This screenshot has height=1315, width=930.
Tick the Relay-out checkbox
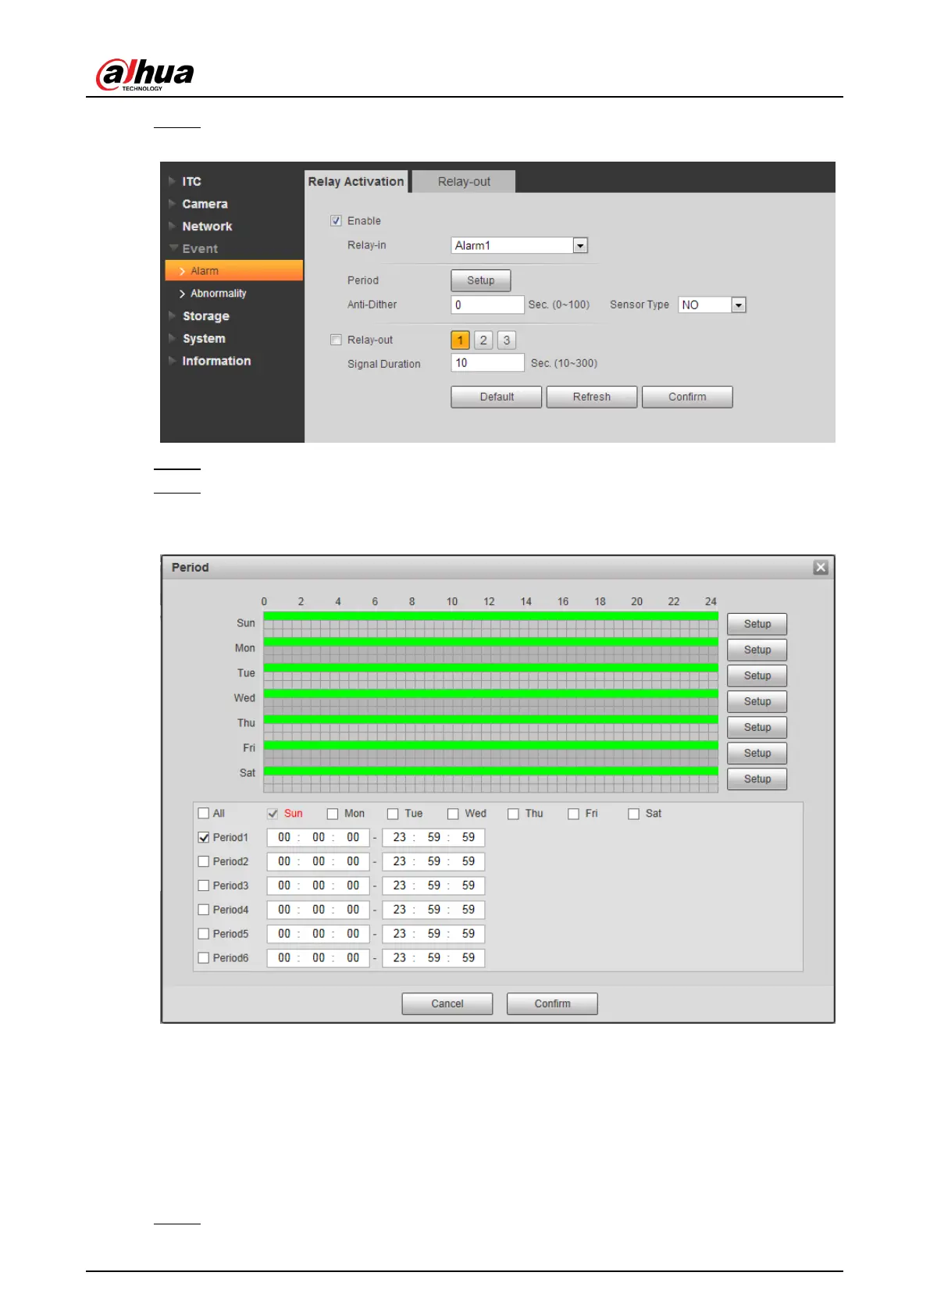tap(336, 340)
